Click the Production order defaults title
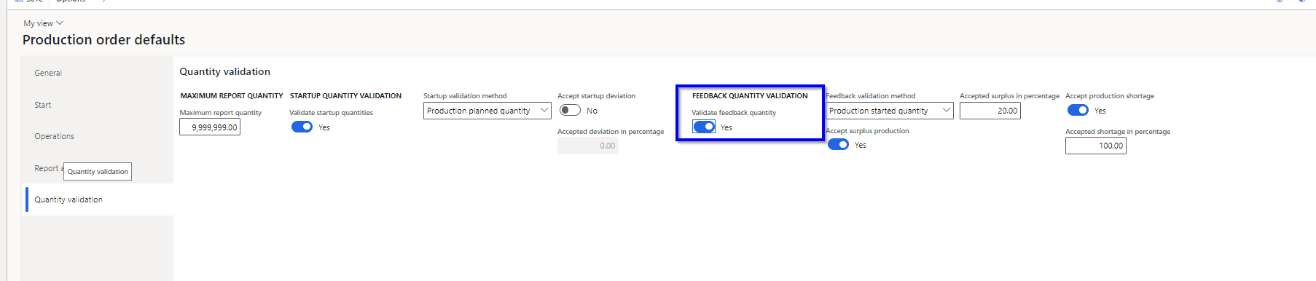The image size is (1316, 281). point(103,40)
